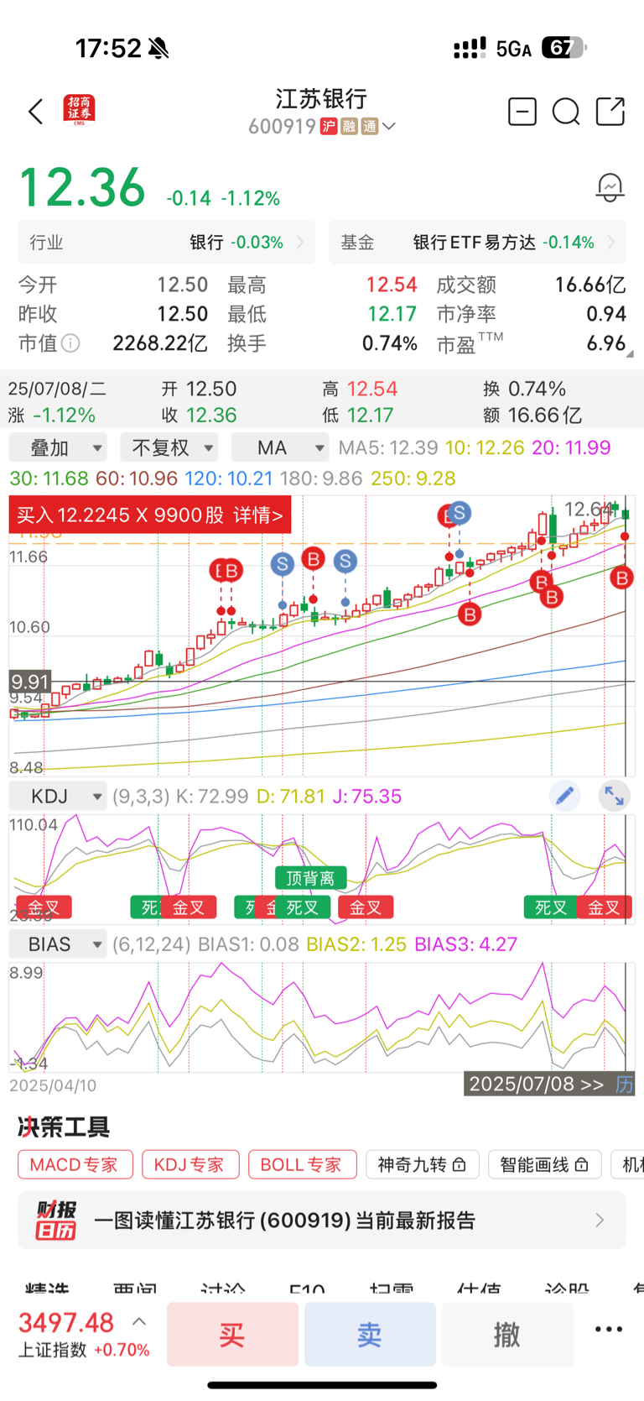Image resolution: width=644 pixels, height=1401 pixels.
Task: Tap the red 买 buy button
Action: 232,1334
